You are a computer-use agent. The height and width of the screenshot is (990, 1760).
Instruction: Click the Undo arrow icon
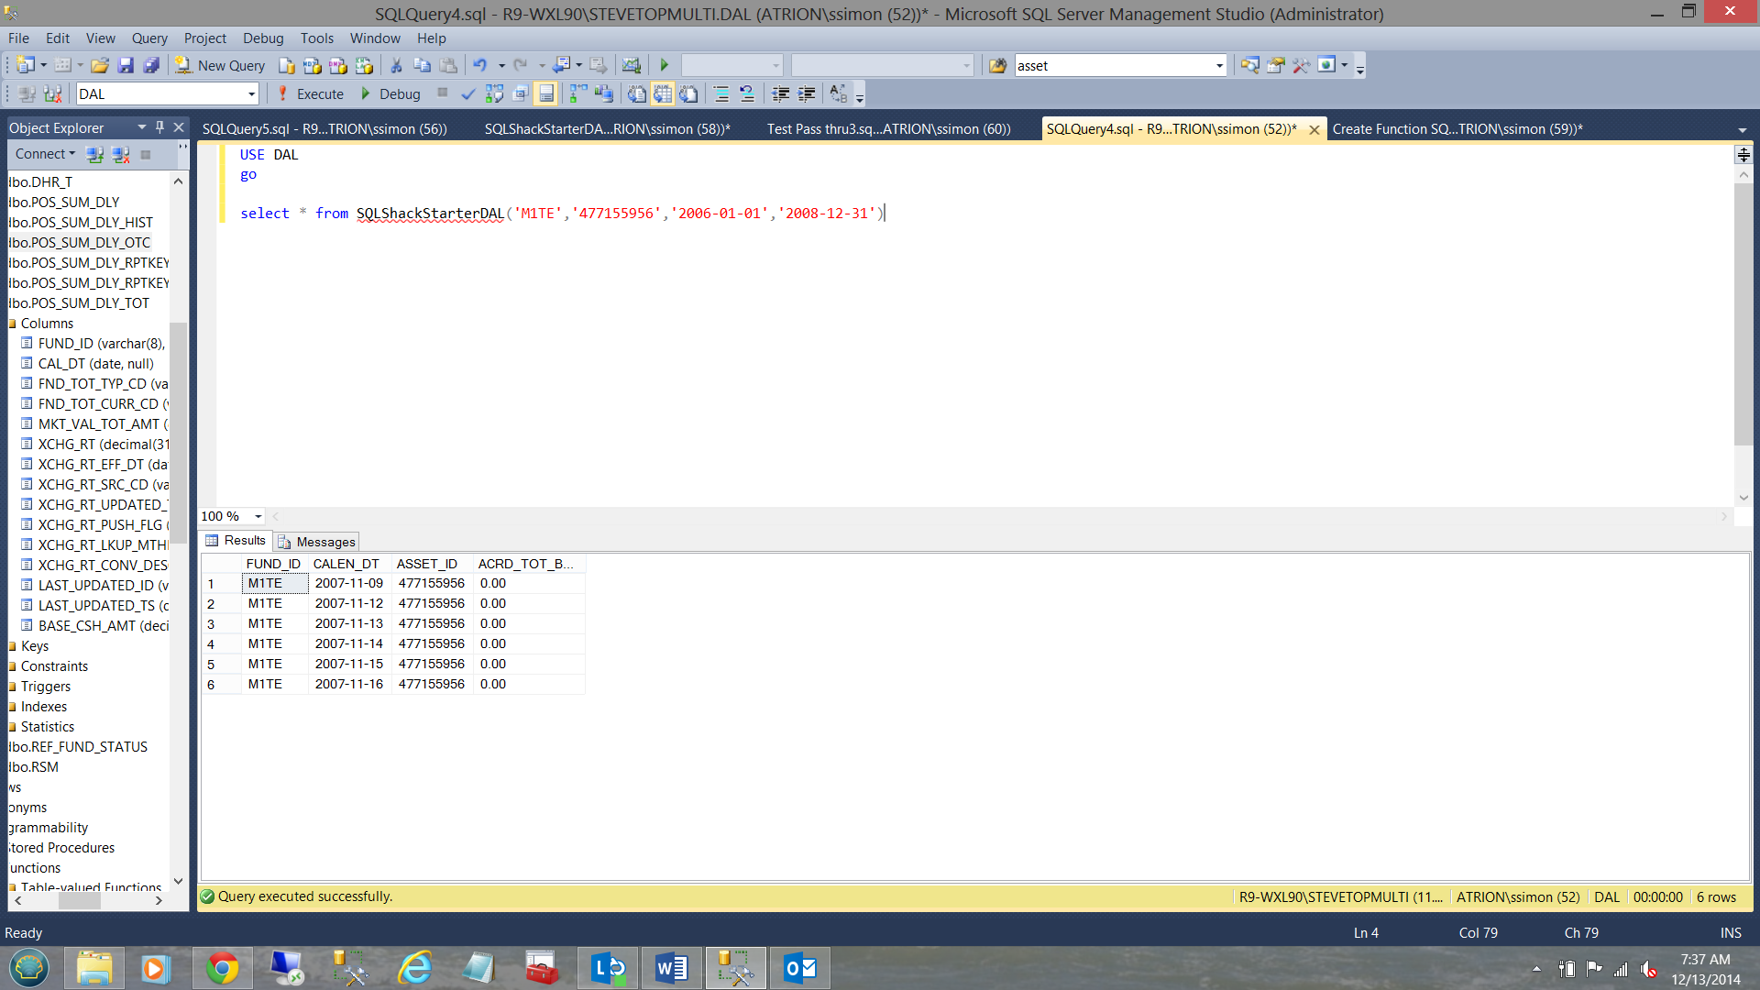[479, 65]
